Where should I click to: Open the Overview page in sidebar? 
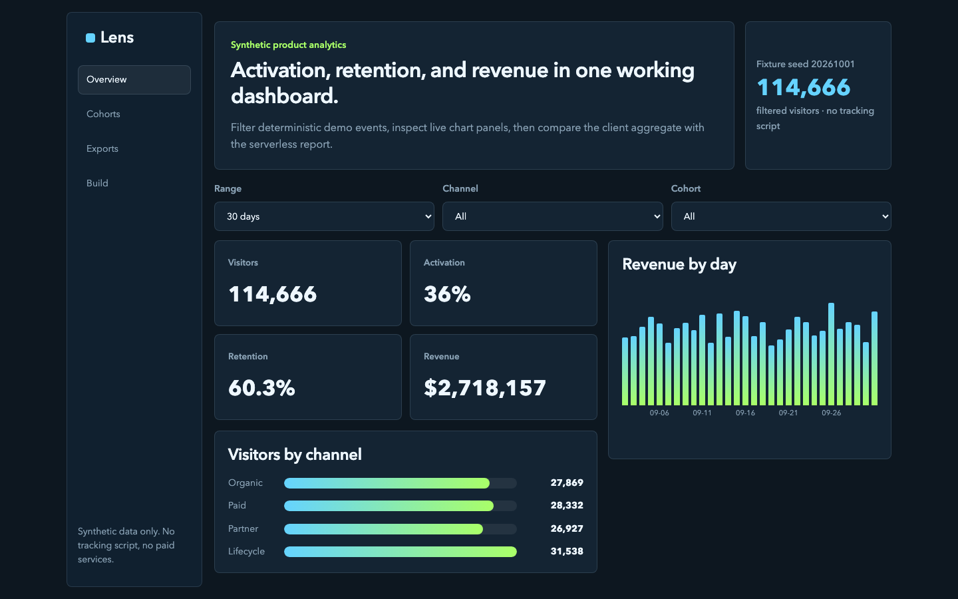(134, 80)
